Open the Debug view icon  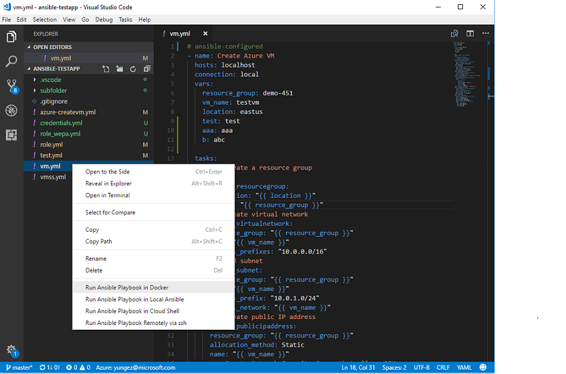click(12, 110)
